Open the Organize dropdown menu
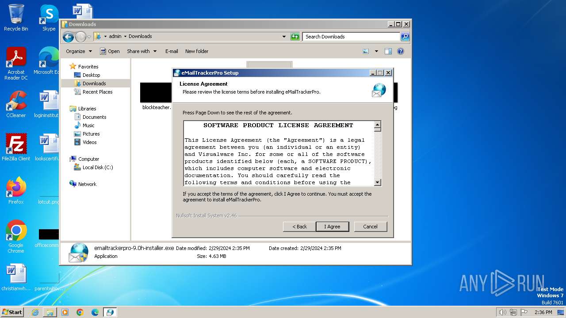The image size is (566, 318). (79, 51)
